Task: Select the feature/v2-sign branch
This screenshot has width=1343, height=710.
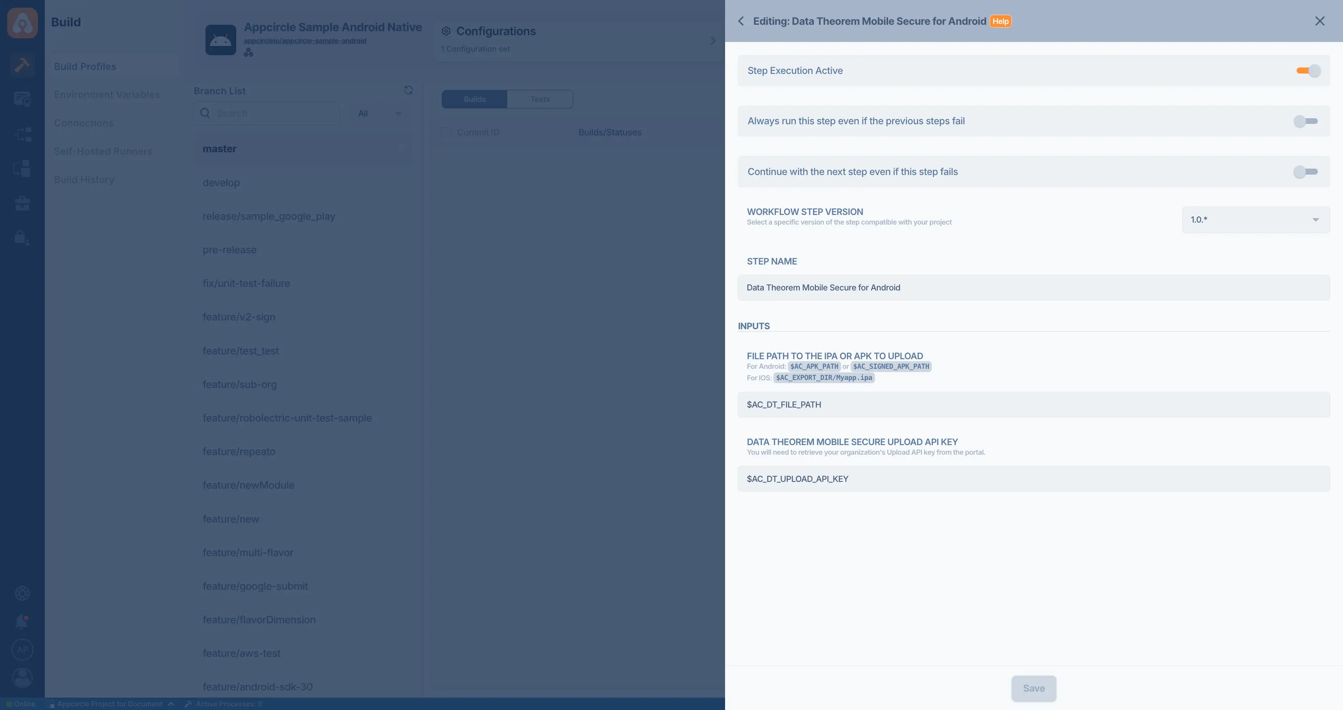Action: (x=239, y=317)
